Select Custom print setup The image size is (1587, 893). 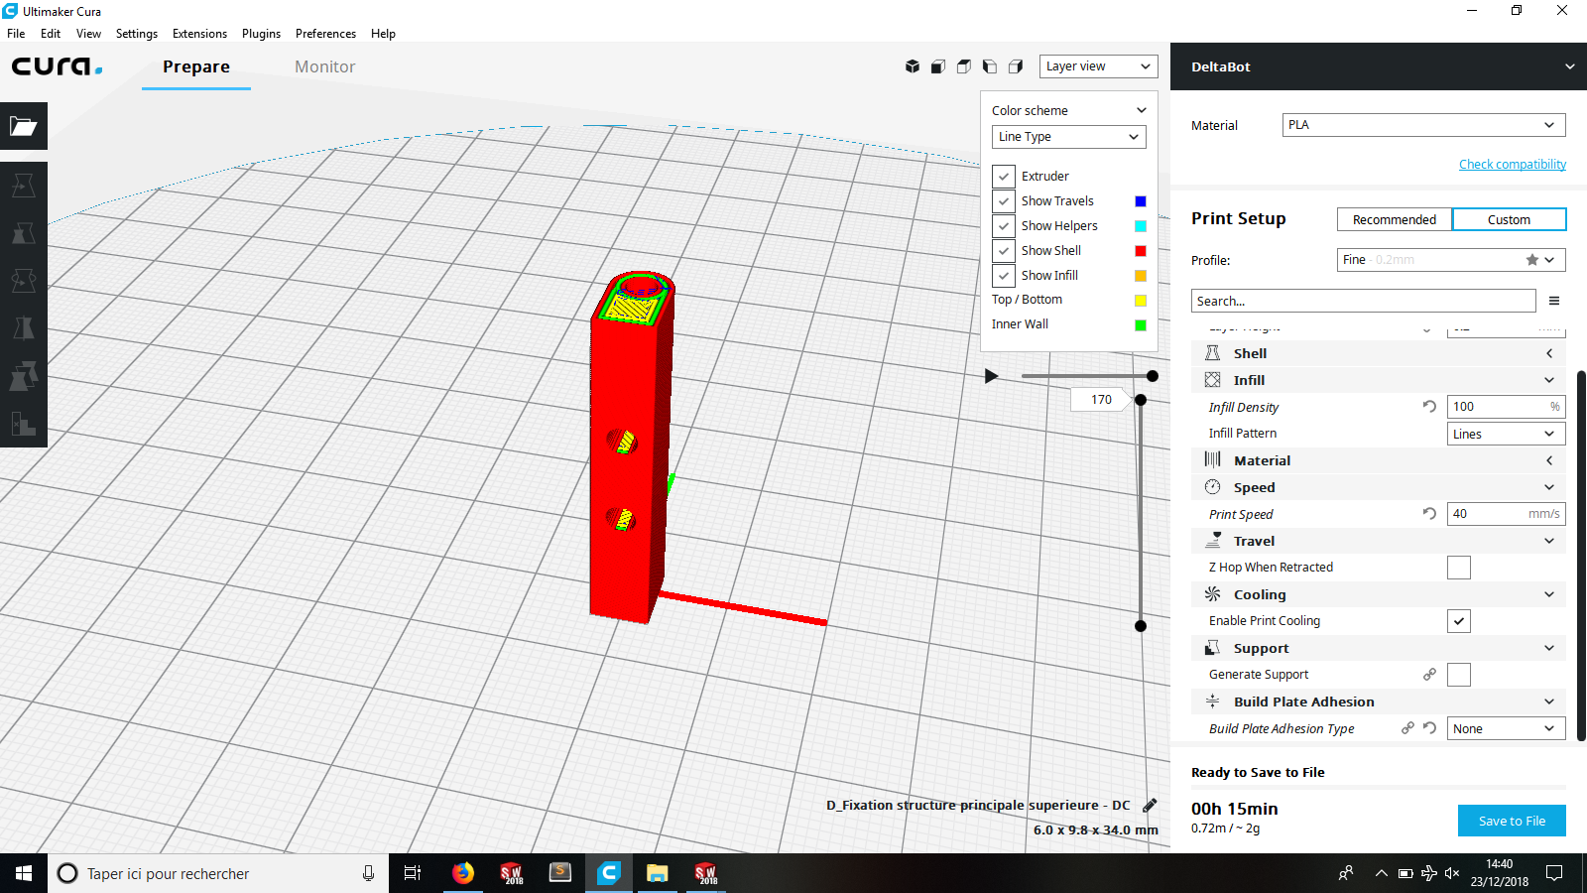[x=1509, y=219]
